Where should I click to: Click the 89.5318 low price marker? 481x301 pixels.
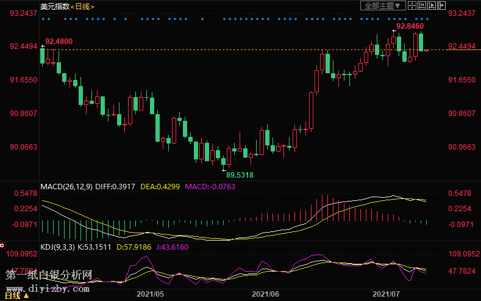click(240, 175)
